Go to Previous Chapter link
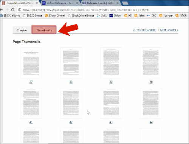 [x=145, y=30]
